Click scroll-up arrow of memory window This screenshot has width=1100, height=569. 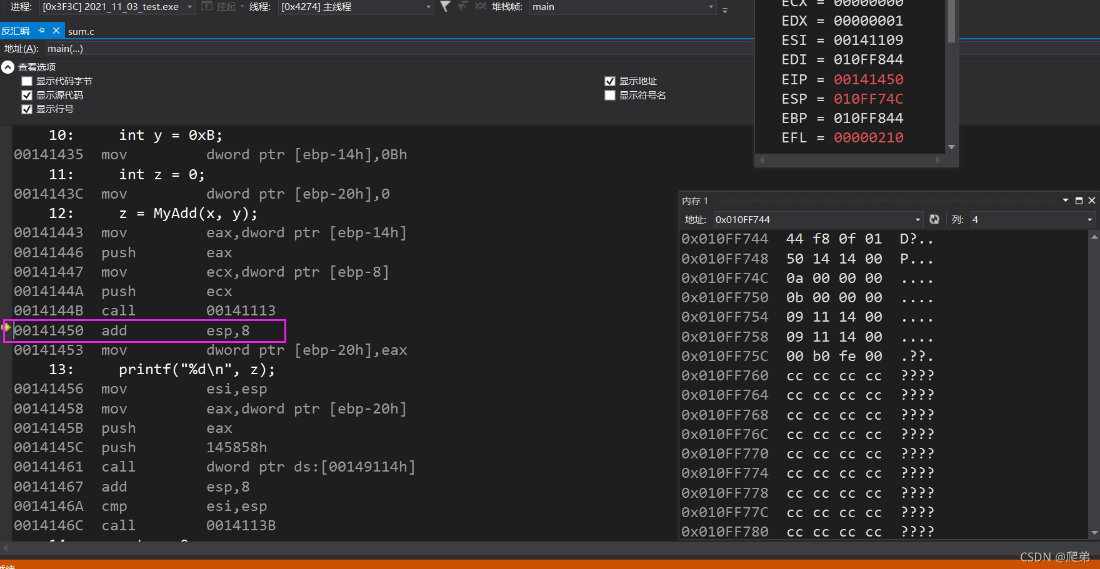tap(1094, 237)
